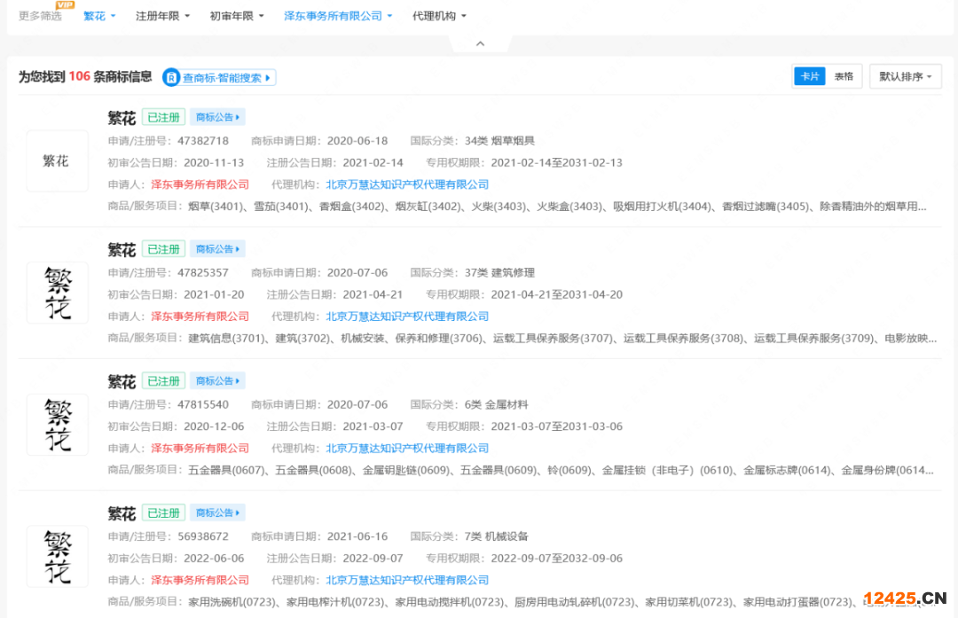The height and width of the screenshot is (618, 958).
Task: Click the smart search robot icon
Action: tap(172, 78)
